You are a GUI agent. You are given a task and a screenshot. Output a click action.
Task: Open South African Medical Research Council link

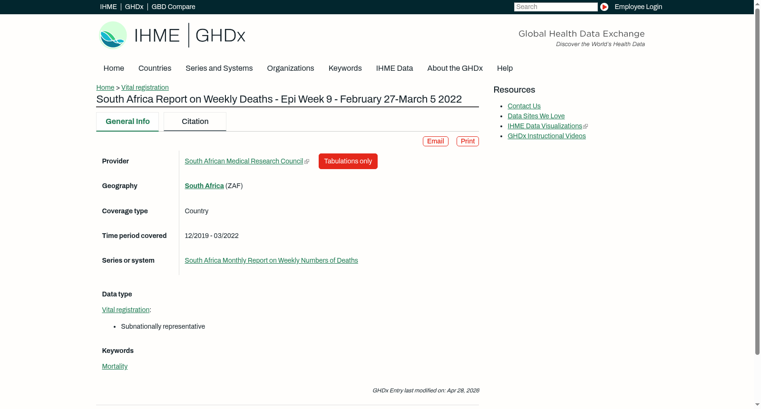pos(244,161)
